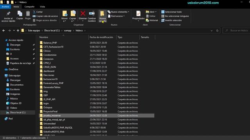Open the Nuevo elemento dropdown
The height and width of the screenshot is (140, 250).
pyautogui.click(x=118, y=12)
